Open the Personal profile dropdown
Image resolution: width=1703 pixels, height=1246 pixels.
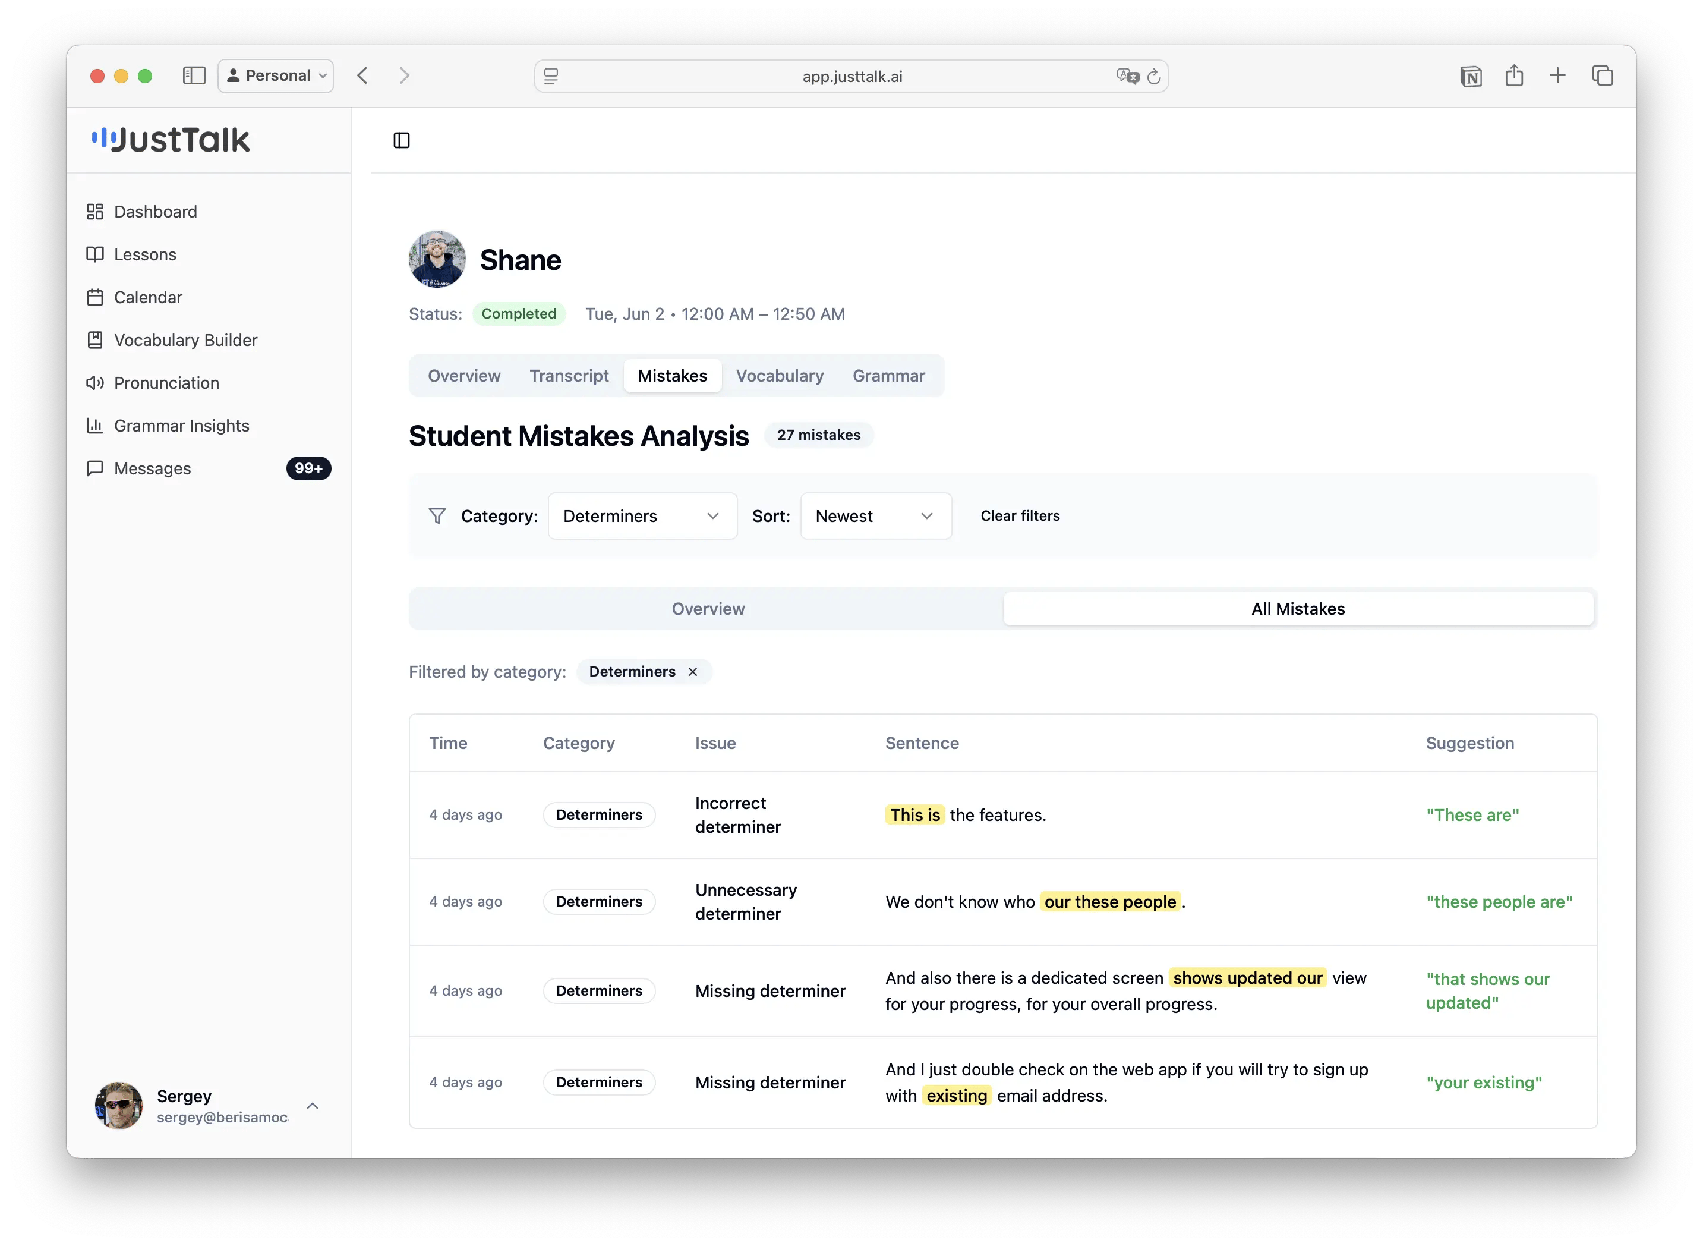(276, 75)
